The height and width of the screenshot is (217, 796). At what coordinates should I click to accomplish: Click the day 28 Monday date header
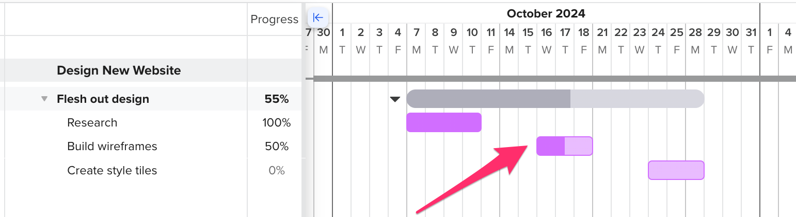tap(695, 41)
